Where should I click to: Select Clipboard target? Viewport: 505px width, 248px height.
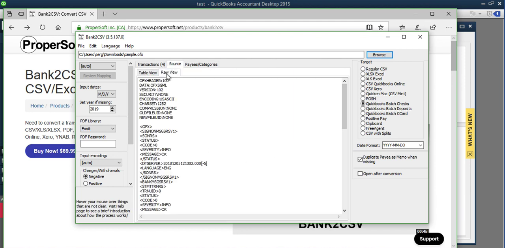363,124
